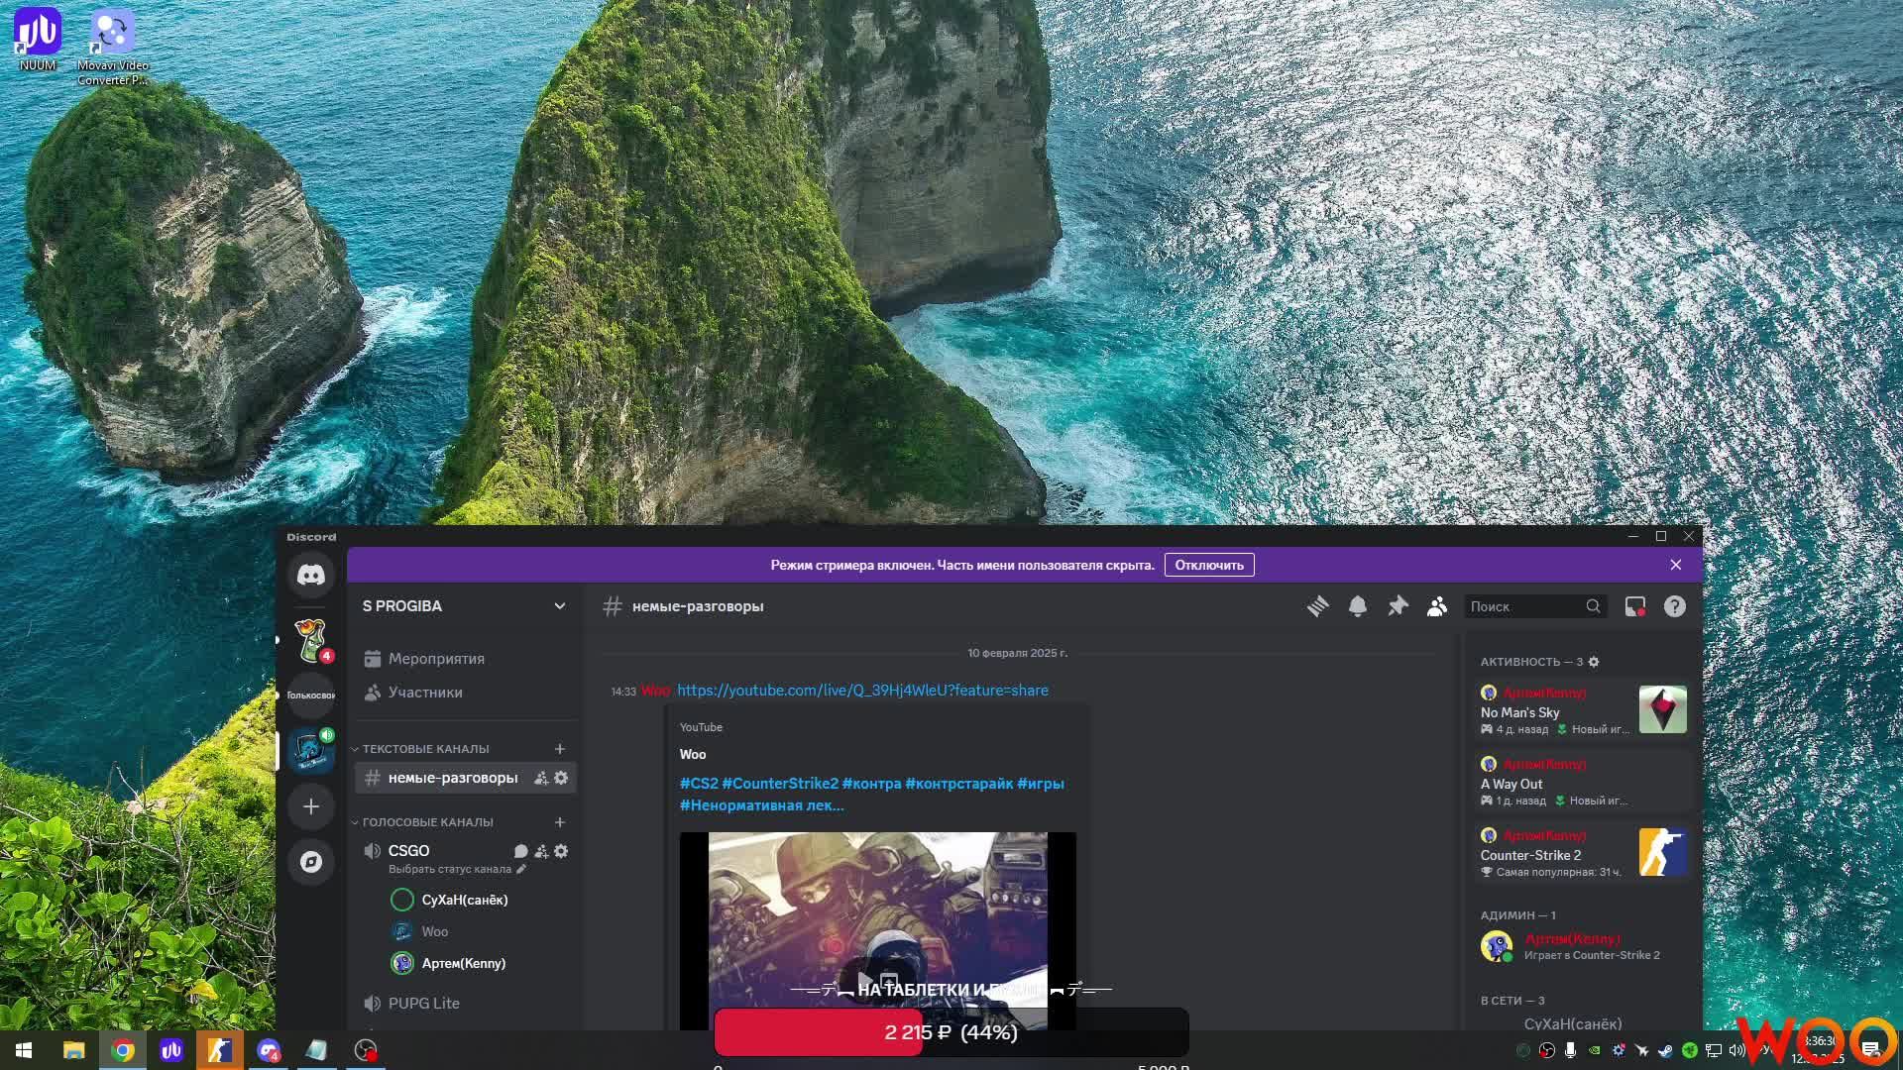
Task: Dismiss the streamer mode banner
Action: click(1676, 565)
